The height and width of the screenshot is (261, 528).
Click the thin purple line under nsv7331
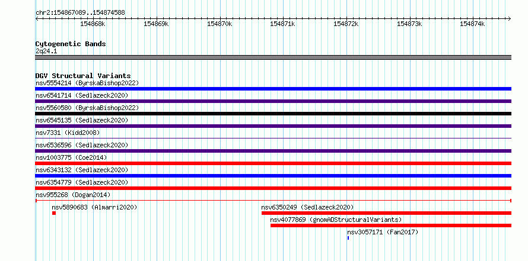[x=273, y=138]
